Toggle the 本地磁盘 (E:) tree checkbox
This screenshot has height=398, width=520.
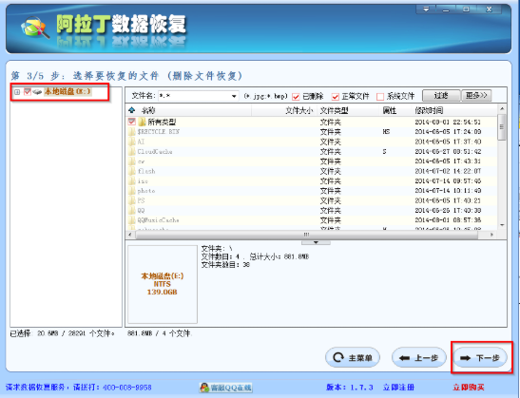point(28,92)
